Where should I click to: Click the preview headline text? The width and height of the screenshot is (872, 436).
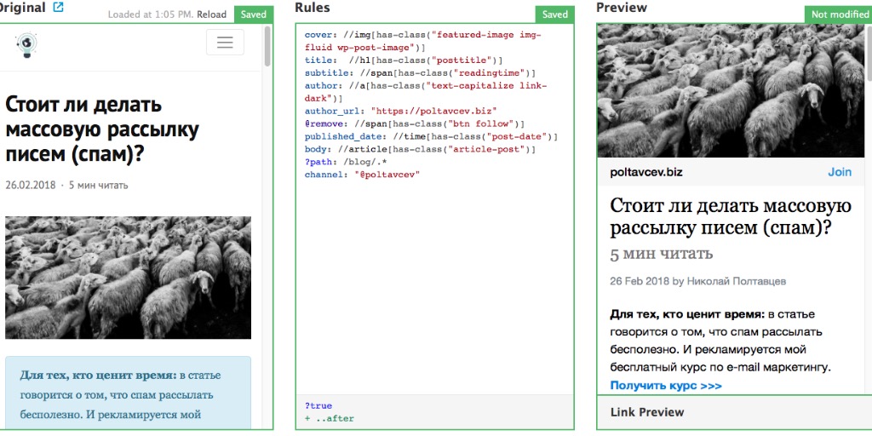[730, 217]
